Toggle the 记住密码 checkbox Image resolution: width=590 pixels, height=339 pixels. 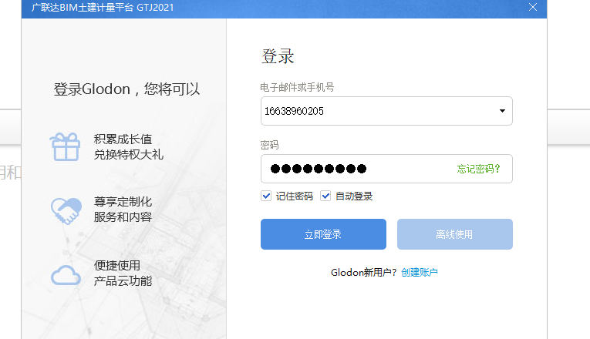tap(266, 196)
